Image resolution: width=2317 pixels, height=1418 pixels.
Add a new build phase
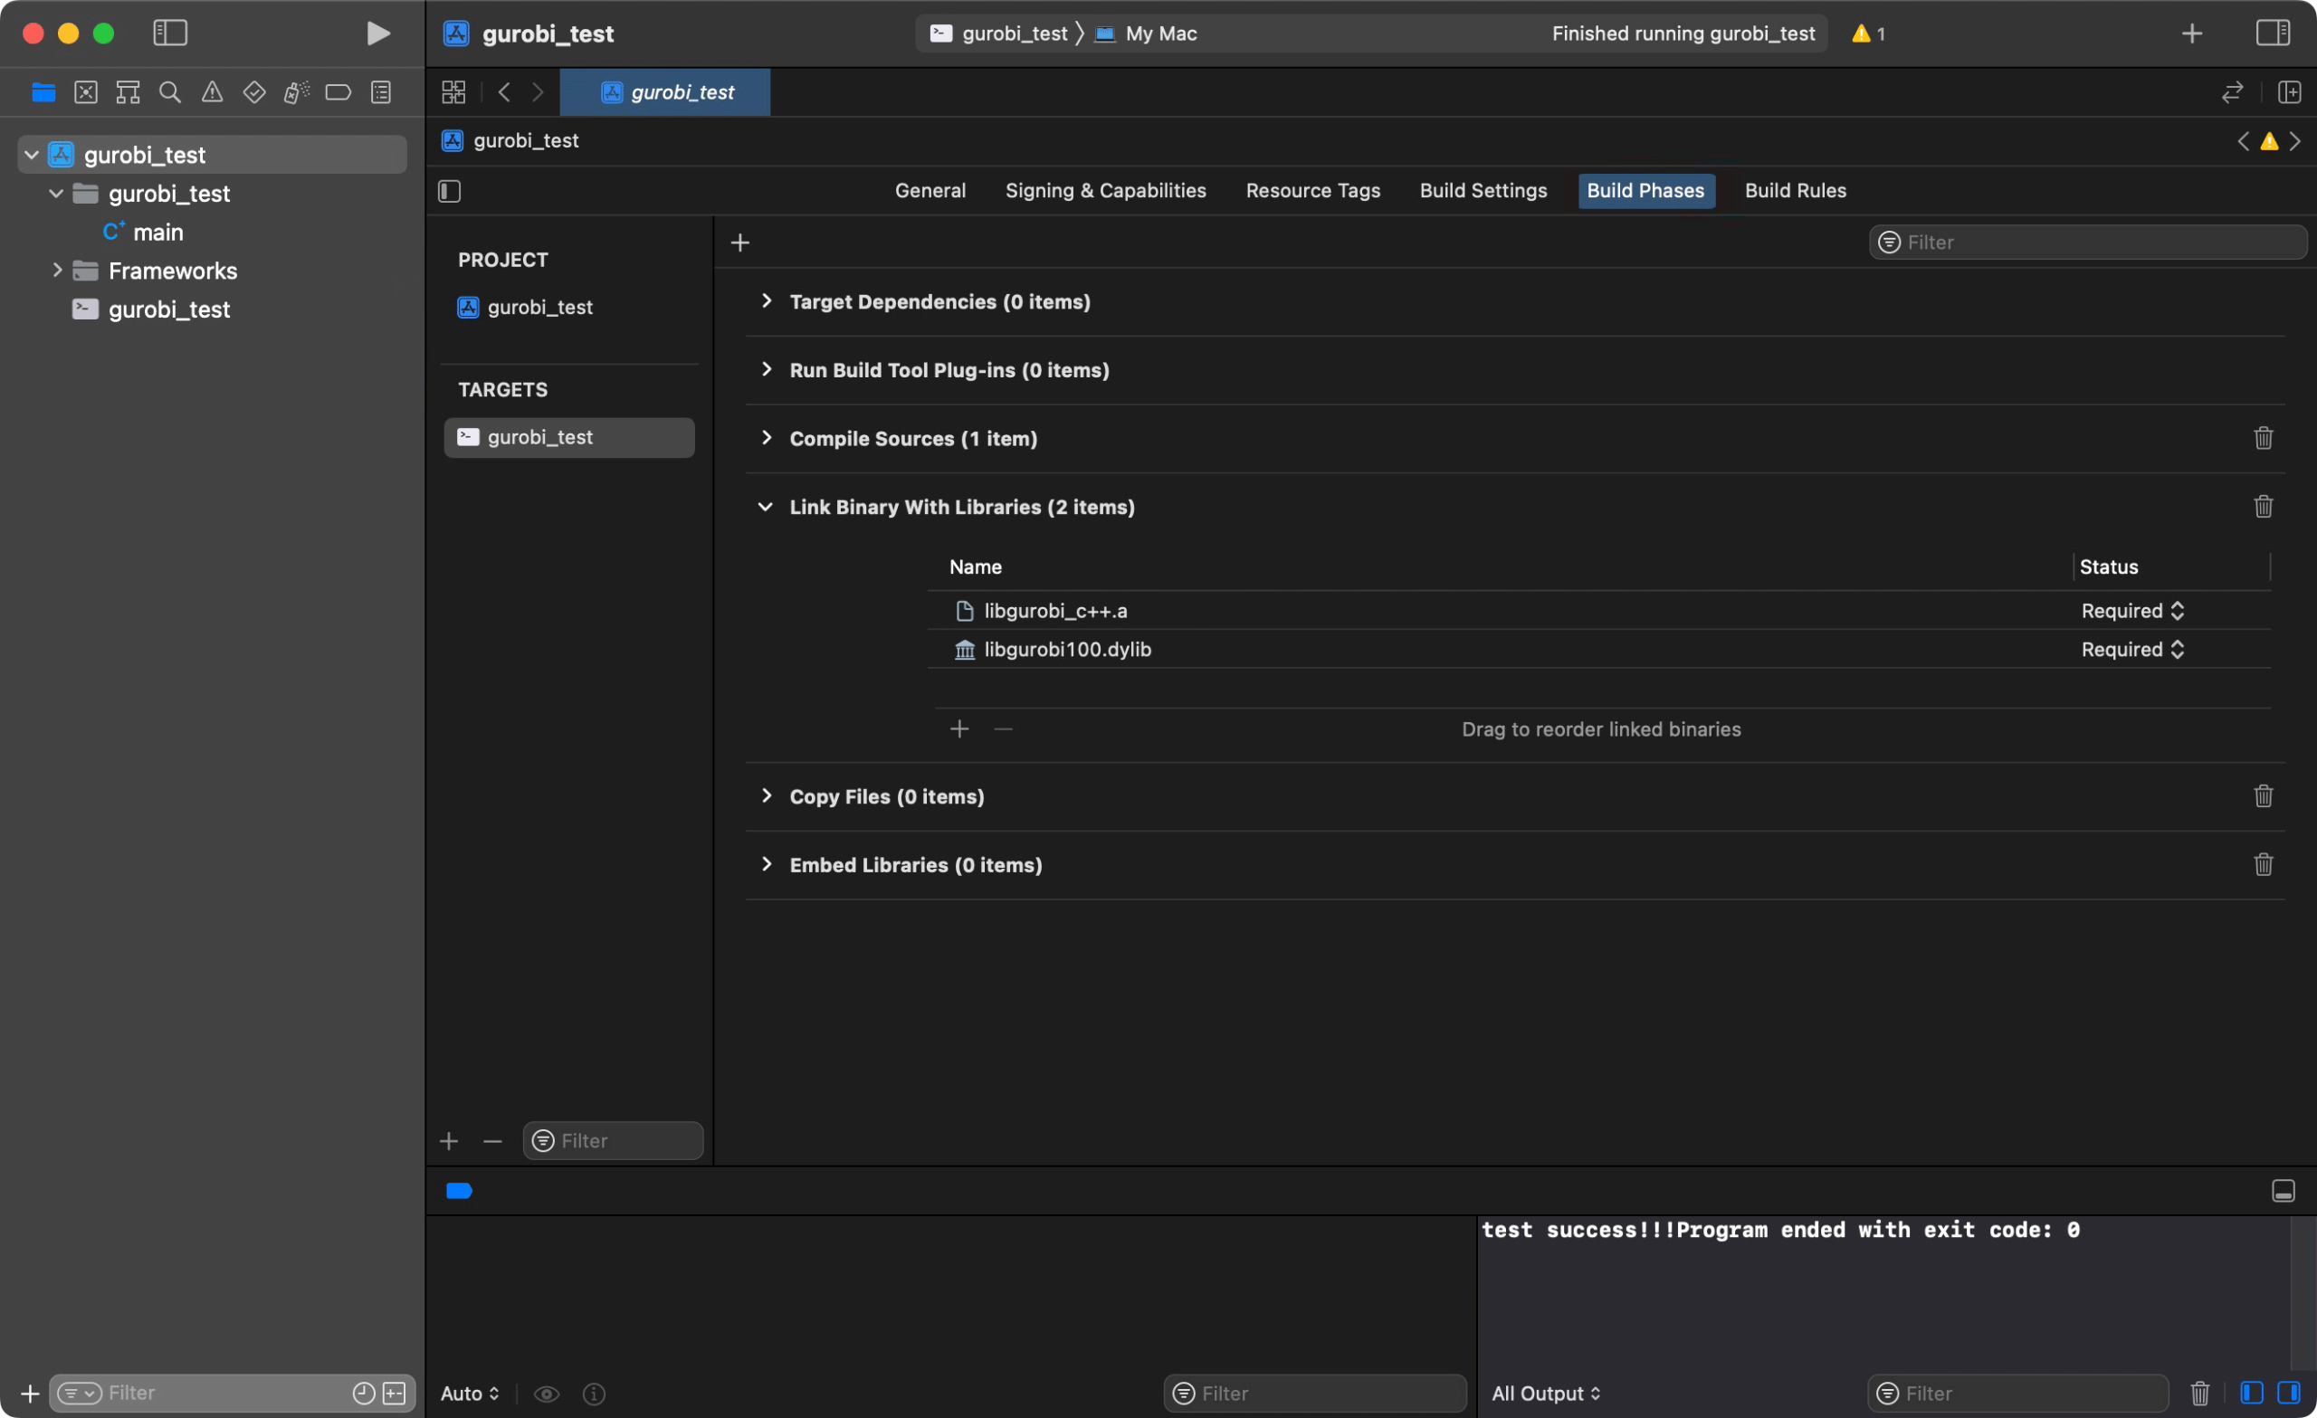tap(740, 243)
